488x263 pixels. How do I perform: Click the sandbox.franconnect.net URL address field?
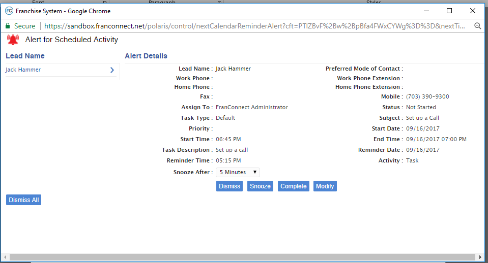click(x=254, y=26)
